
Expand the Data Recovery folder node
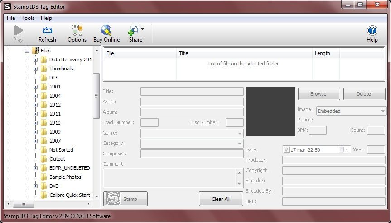35,60
